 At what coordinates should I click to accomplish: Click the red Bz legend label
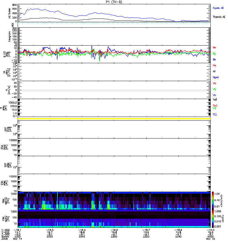[x=214, y=47]
